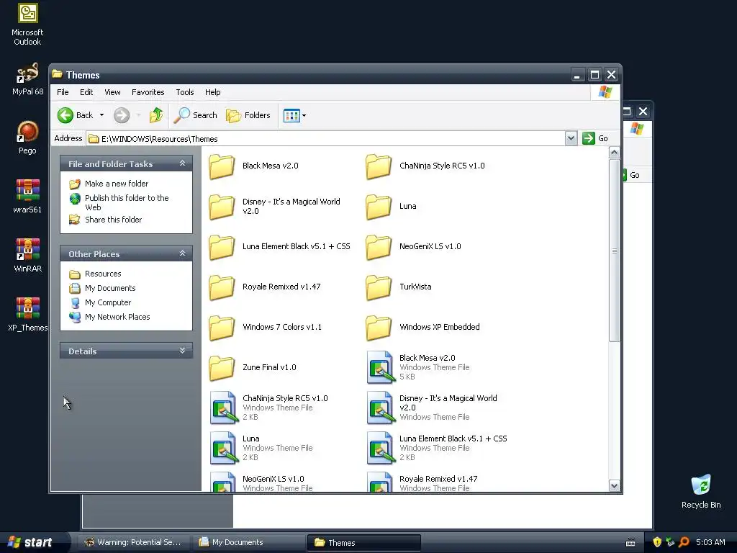Image resolution: width=737 pixels, height=553 pixels.
Task: Select the Pego desktop shortcut
Action: tap(27, 138)
